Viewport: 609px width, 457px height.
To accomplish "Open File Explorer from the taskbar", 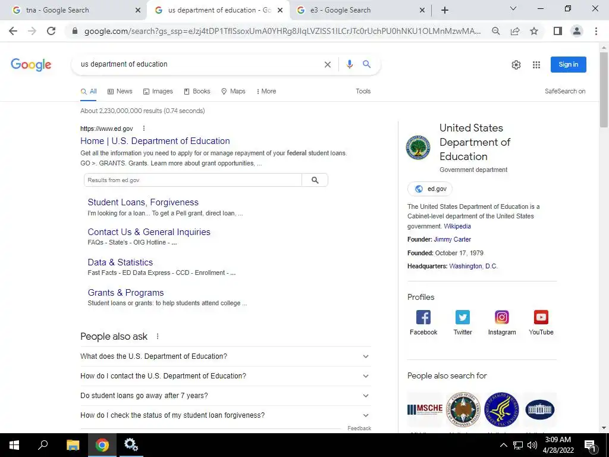I will (73, 445).
